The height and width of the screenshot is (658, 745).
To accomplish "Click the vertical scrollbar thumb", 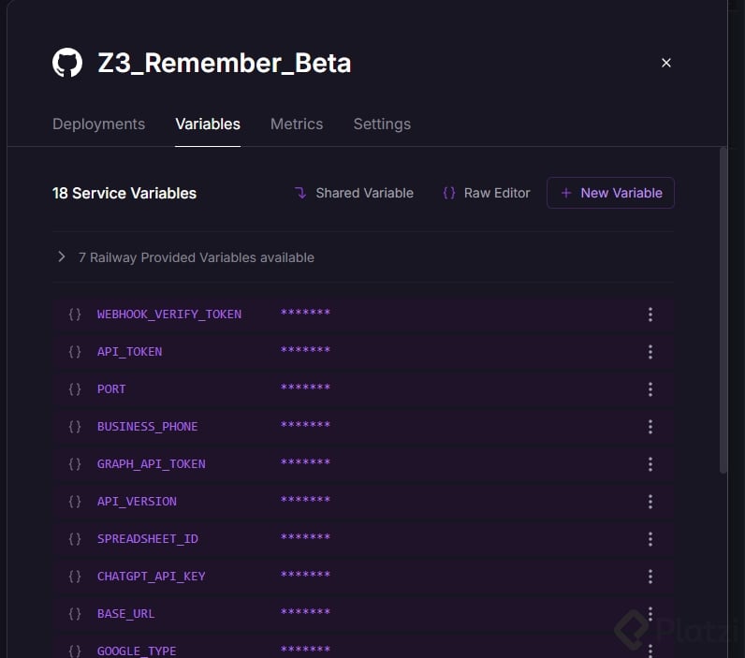I will point(723,309).
